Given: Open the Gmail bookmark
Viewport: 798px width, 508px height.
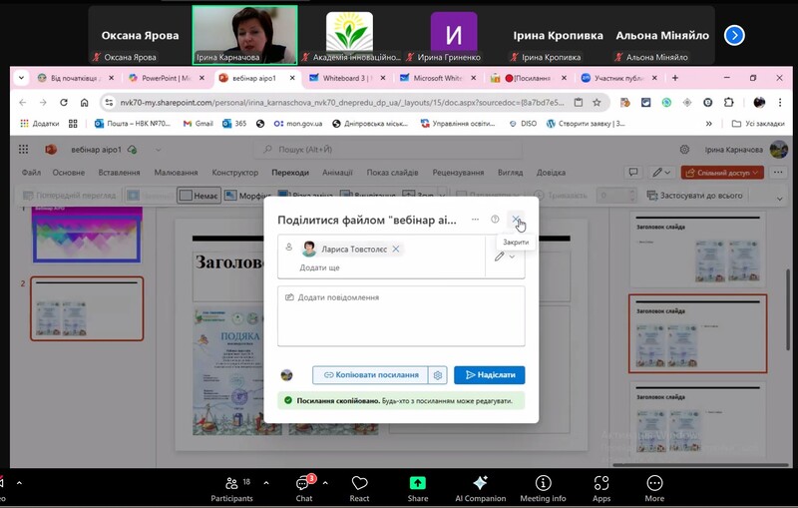Looking at the screenshot, I should [x=198, y=123].
